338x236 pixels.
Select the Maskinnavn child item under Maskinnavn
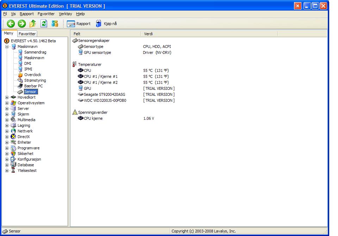click(34, 58)
